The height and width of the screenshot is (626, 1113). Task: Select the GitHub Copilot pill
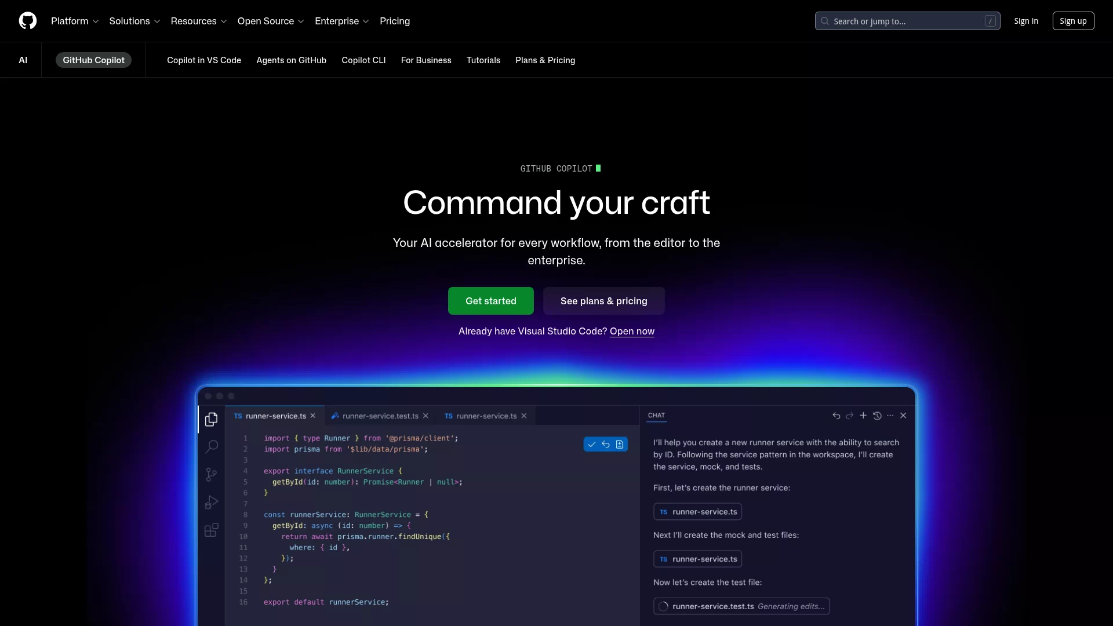(93, 60)
